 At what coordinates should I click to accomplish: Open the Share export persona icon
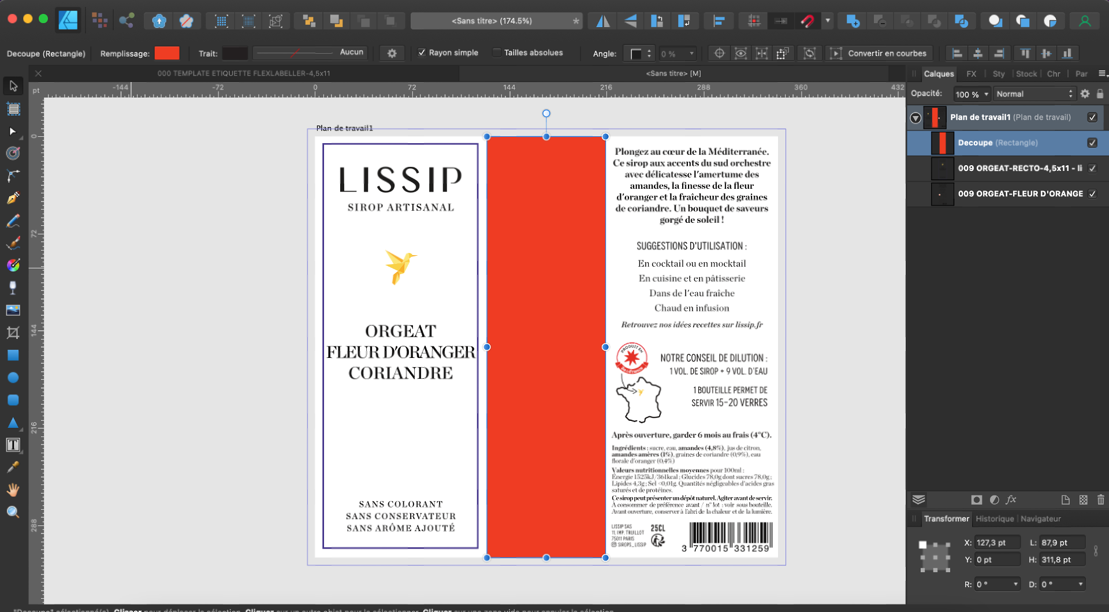[126, 21]
